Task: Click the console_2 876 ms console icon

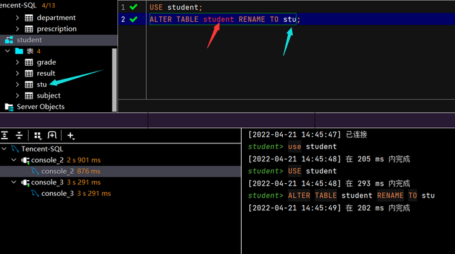Action: [x=35, y=171]
